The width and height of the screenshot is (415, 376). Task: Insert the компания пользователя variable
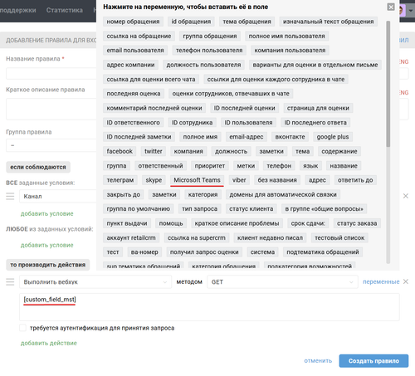[290, 51]
